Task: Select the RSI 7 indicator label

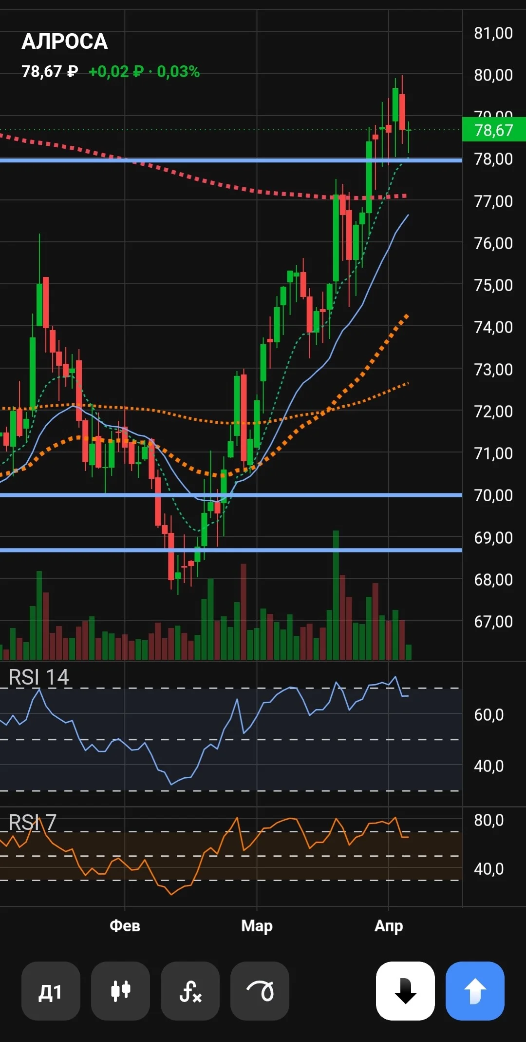Action: 32,822
